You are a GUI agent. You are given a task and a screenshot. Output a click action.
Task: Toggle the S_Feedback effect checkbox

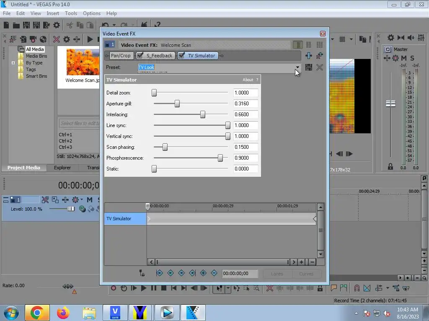[140, 56]
